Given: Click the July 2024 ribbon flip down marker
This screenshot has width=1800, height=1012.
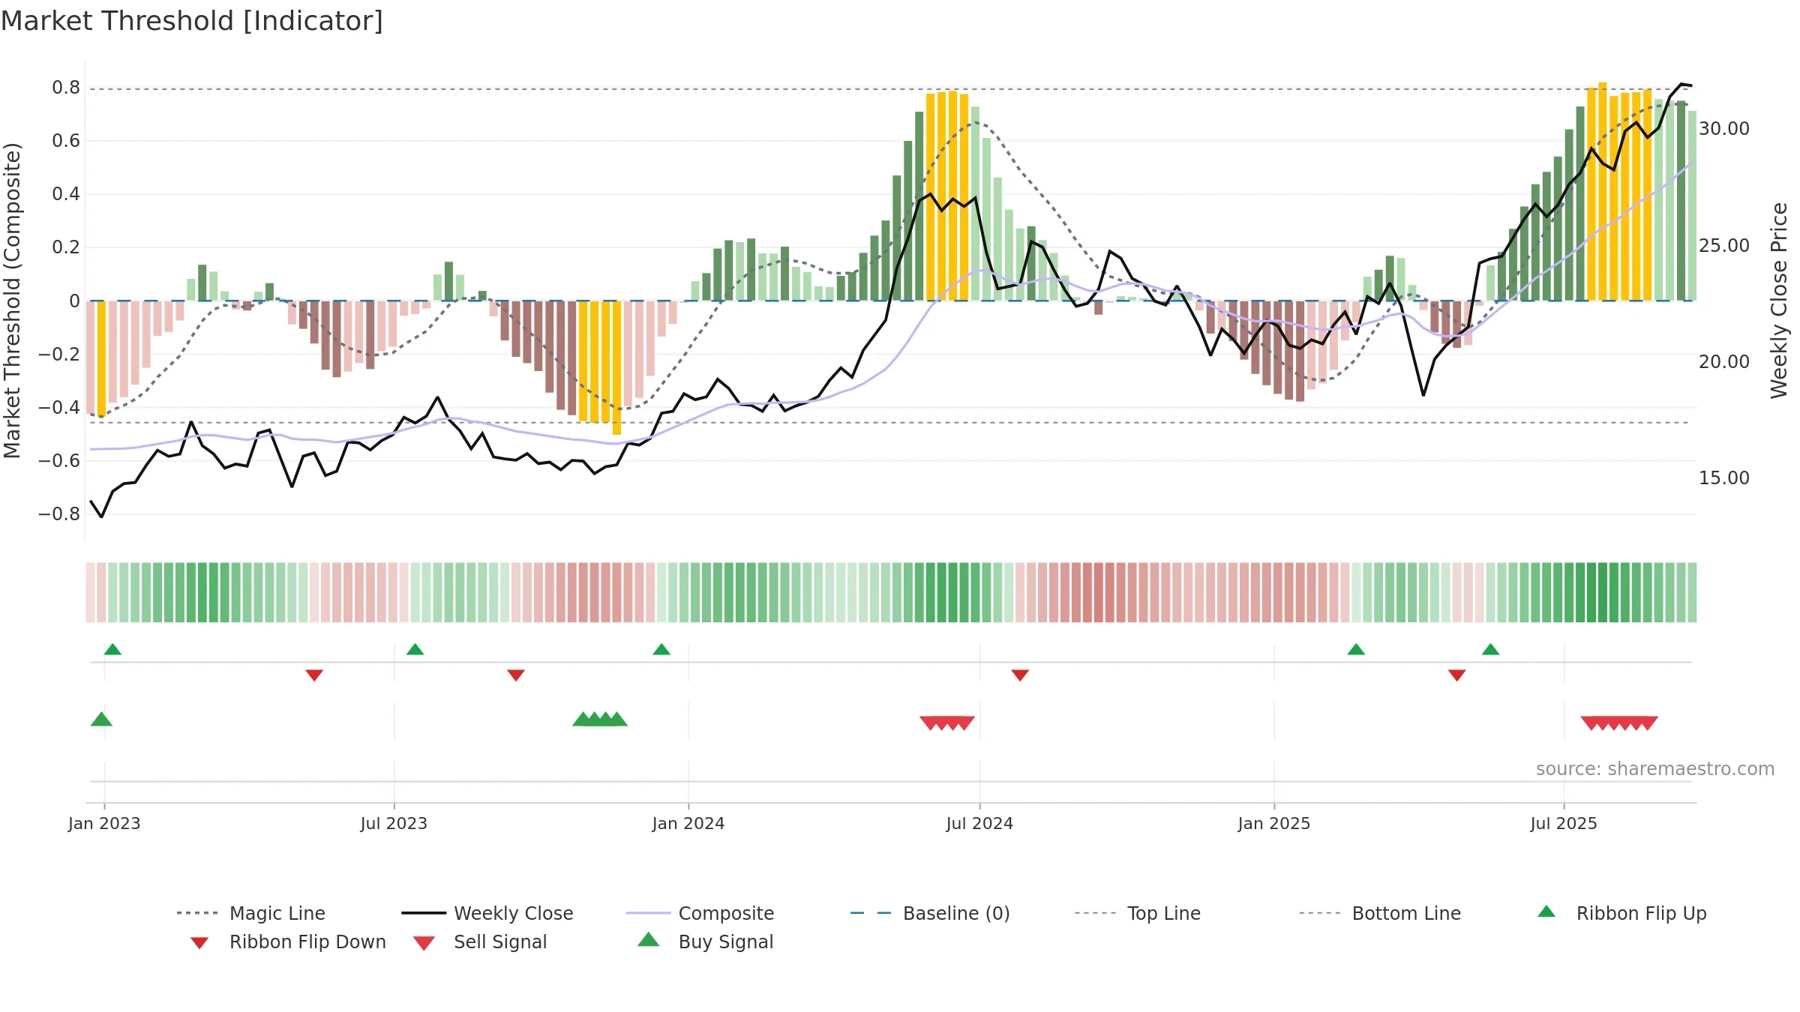Looking at the screenshot, I should tap(1020, 675).
